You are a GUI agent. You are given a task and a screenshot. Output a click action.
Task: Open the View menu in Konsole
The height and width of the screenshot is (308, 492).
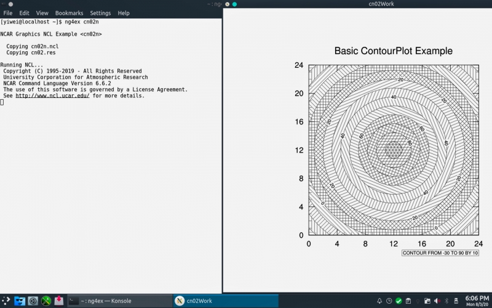(42, 13)
